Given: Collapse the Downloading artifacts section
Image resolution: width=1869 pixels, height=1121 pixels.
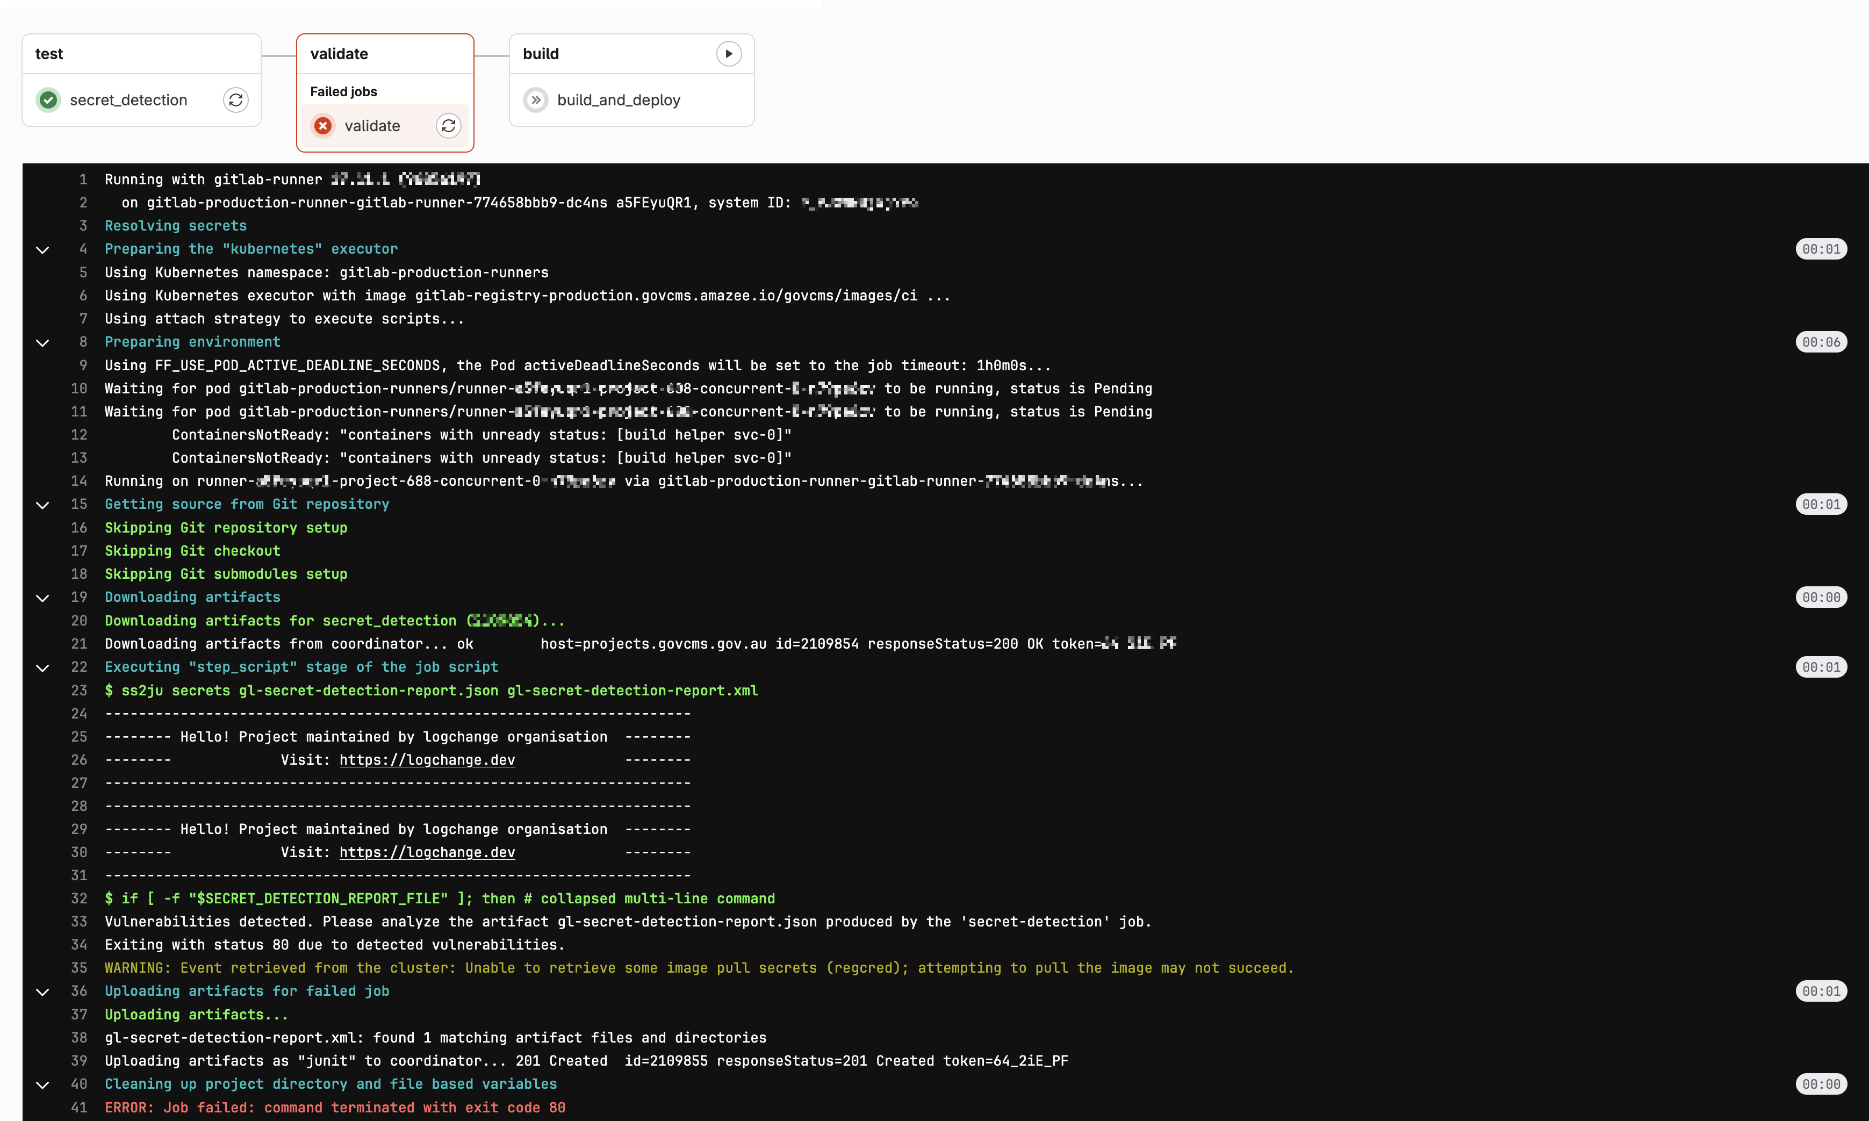Looking at the screenshot, I should click(x=43, y=598).
